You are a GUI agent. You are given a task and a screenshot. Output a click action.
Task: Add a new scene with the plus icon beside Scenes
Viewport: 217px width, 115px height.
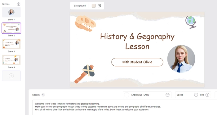pos(18,4)
